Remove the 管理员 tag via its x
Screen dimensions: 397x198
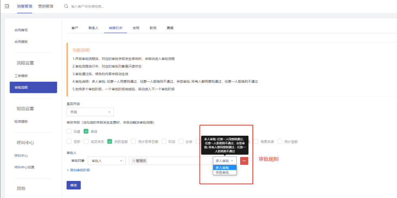[x=134, y=161]
